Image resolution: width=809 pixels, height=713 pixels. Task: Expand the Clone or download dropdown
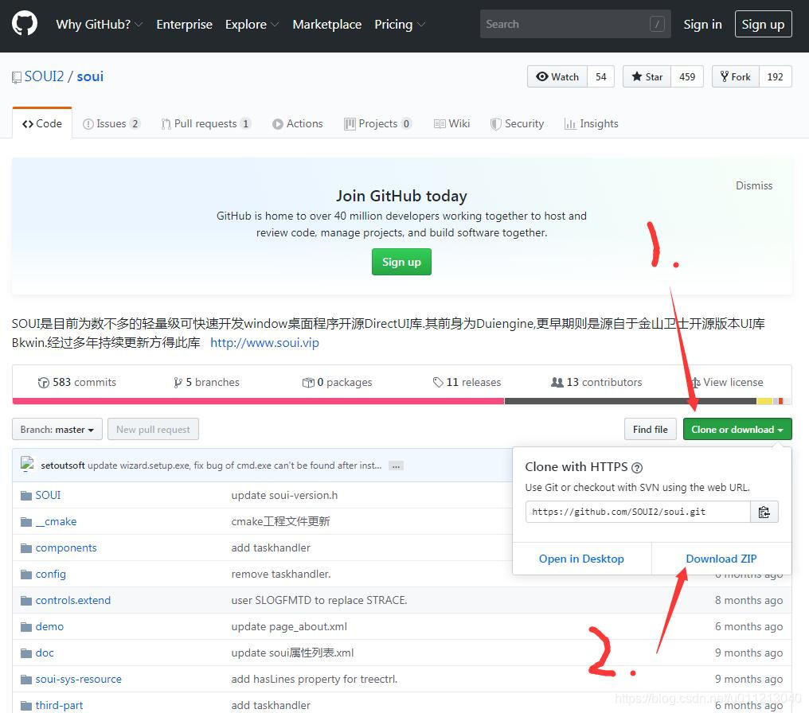(x=737, y=429)
